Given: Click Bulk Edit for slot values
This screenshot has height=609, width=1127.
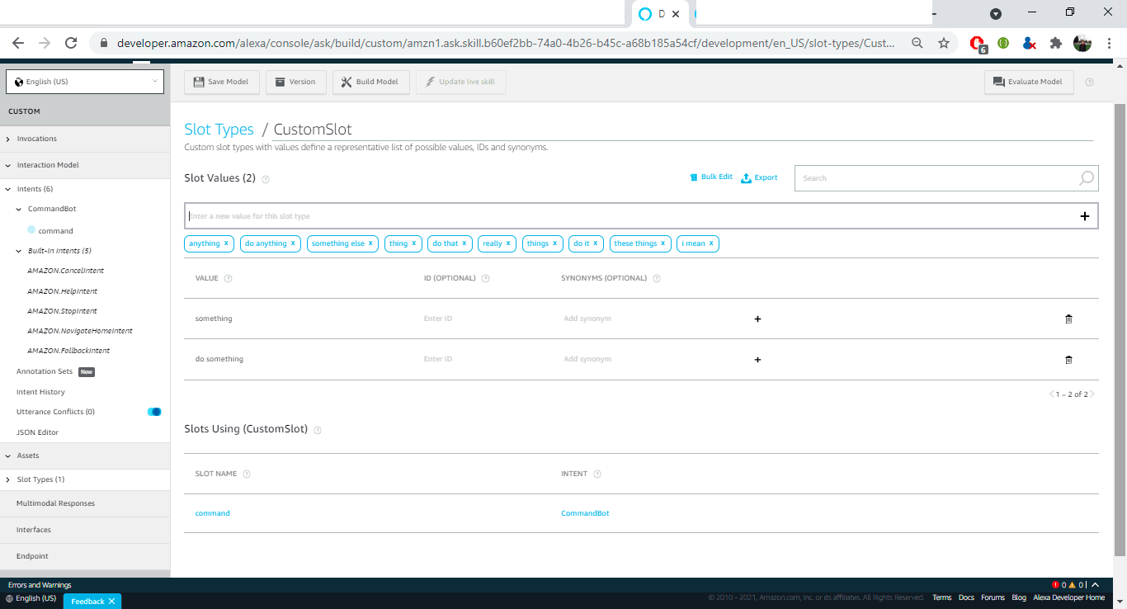Looking at the screenshot, I should click(x=711, y=177).
